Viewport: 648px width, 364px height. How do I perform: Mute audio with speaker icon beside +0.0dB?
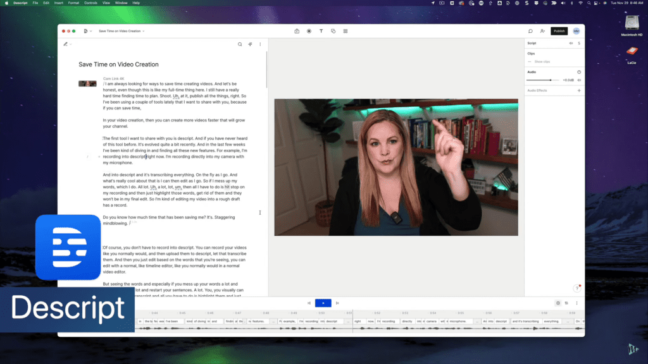[x=579, y=80]
